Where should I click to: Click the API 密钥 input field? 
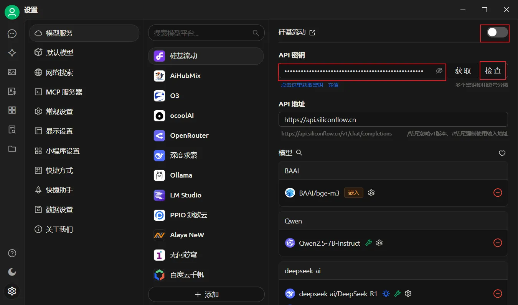pos(362,71)
